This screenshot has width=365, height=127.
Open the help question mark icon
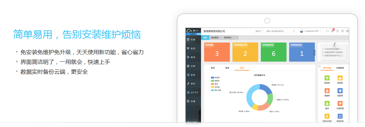click(337, 31)
